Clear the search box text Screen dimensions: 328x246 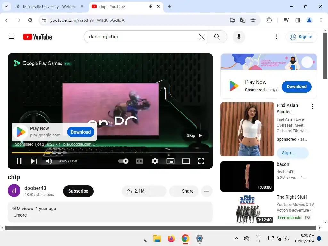(x=202, y=37)
